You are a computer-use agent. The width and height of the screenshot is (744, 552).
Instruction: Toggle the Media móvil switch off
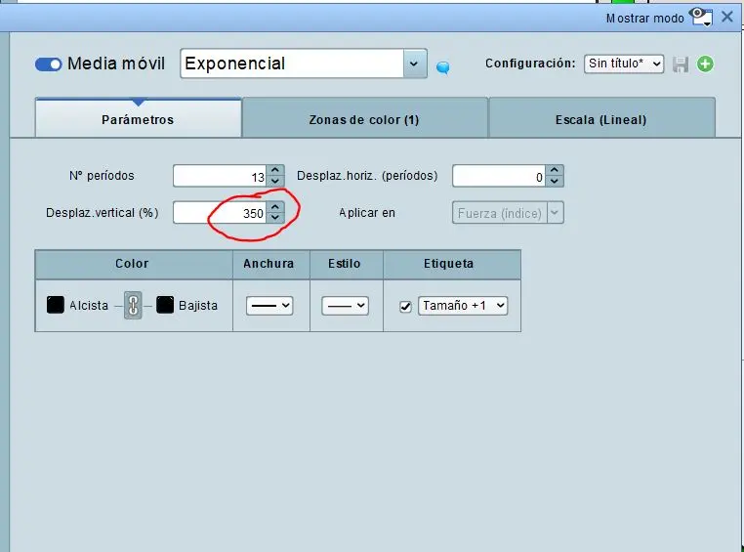click(49, 64)
